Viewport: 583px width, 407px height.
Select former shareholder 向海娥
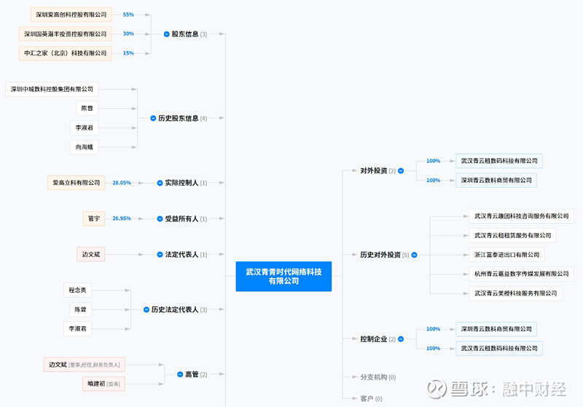click(x=84, y=147)
